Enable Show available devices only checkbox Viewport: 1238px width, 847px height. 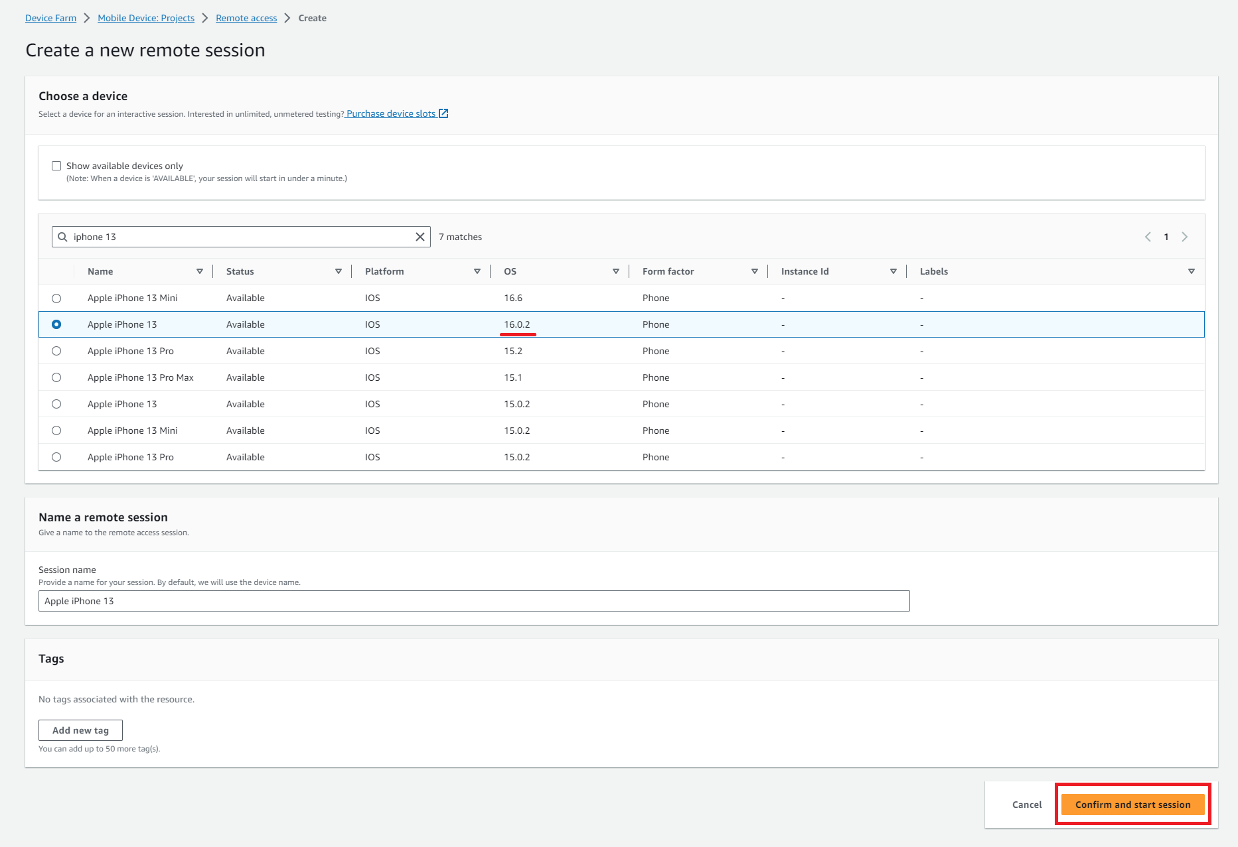tap(56, 166)
